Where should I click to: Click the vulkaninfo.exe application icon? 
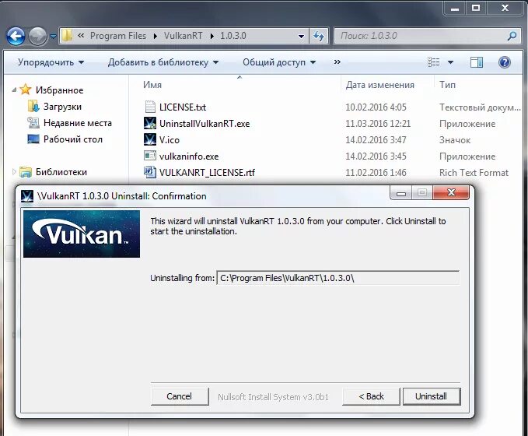(150, 156)
